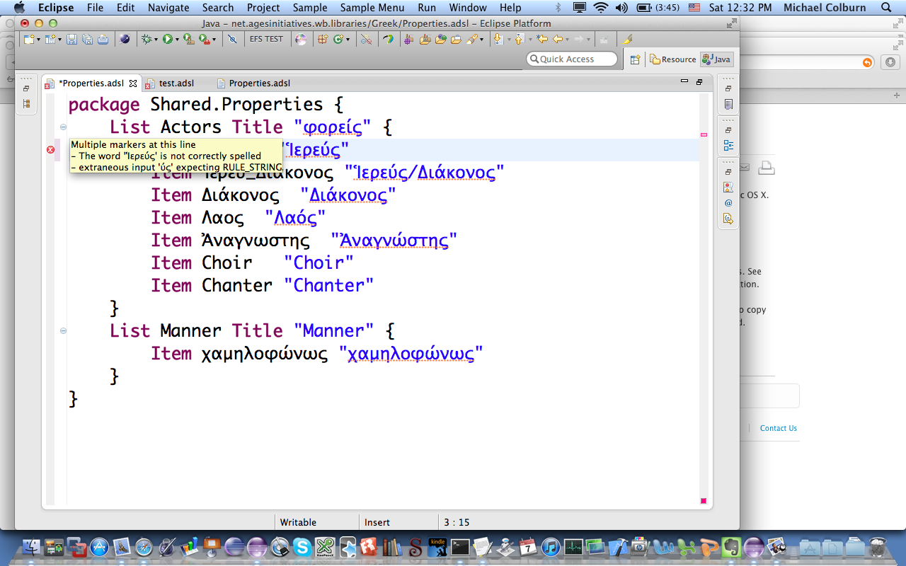Click the red error marker in gutter
Screen dimensions: 906x566
(x=50, y=149)
